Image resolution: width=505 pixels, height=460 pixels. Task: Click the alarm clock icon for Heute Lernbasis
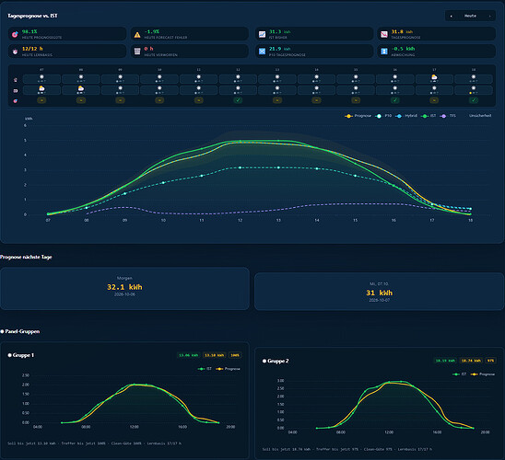tap(15, 52)
